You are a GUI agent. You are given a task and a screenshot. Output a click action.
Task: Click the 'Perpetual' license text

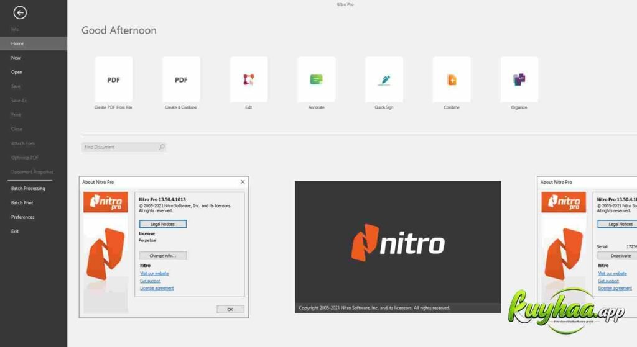click(x=147, y=240)
